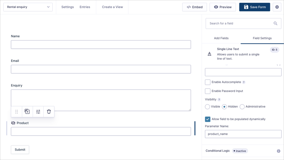The image size is (284, 160).
Task: Open editor settings gear icon in top bar
Action: [x=277, y=7]
